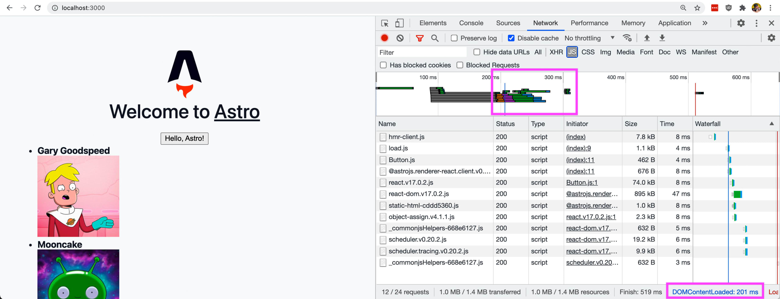Open DevTools customize three-dot menu
The width and height of the screenshot is (780, 299).
756,23
